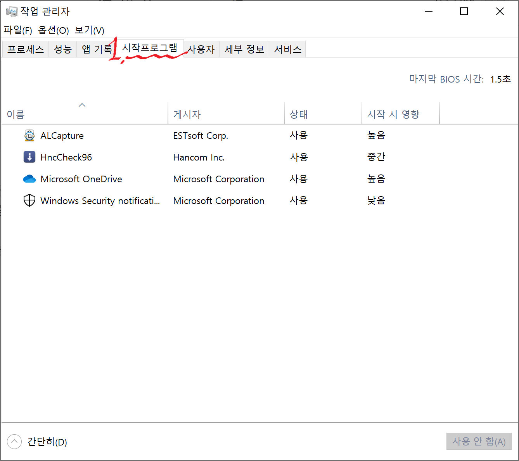This screenshot has width=519, height=461.
Task: Click the ALCapture app icon
Action: click(29, 136)
